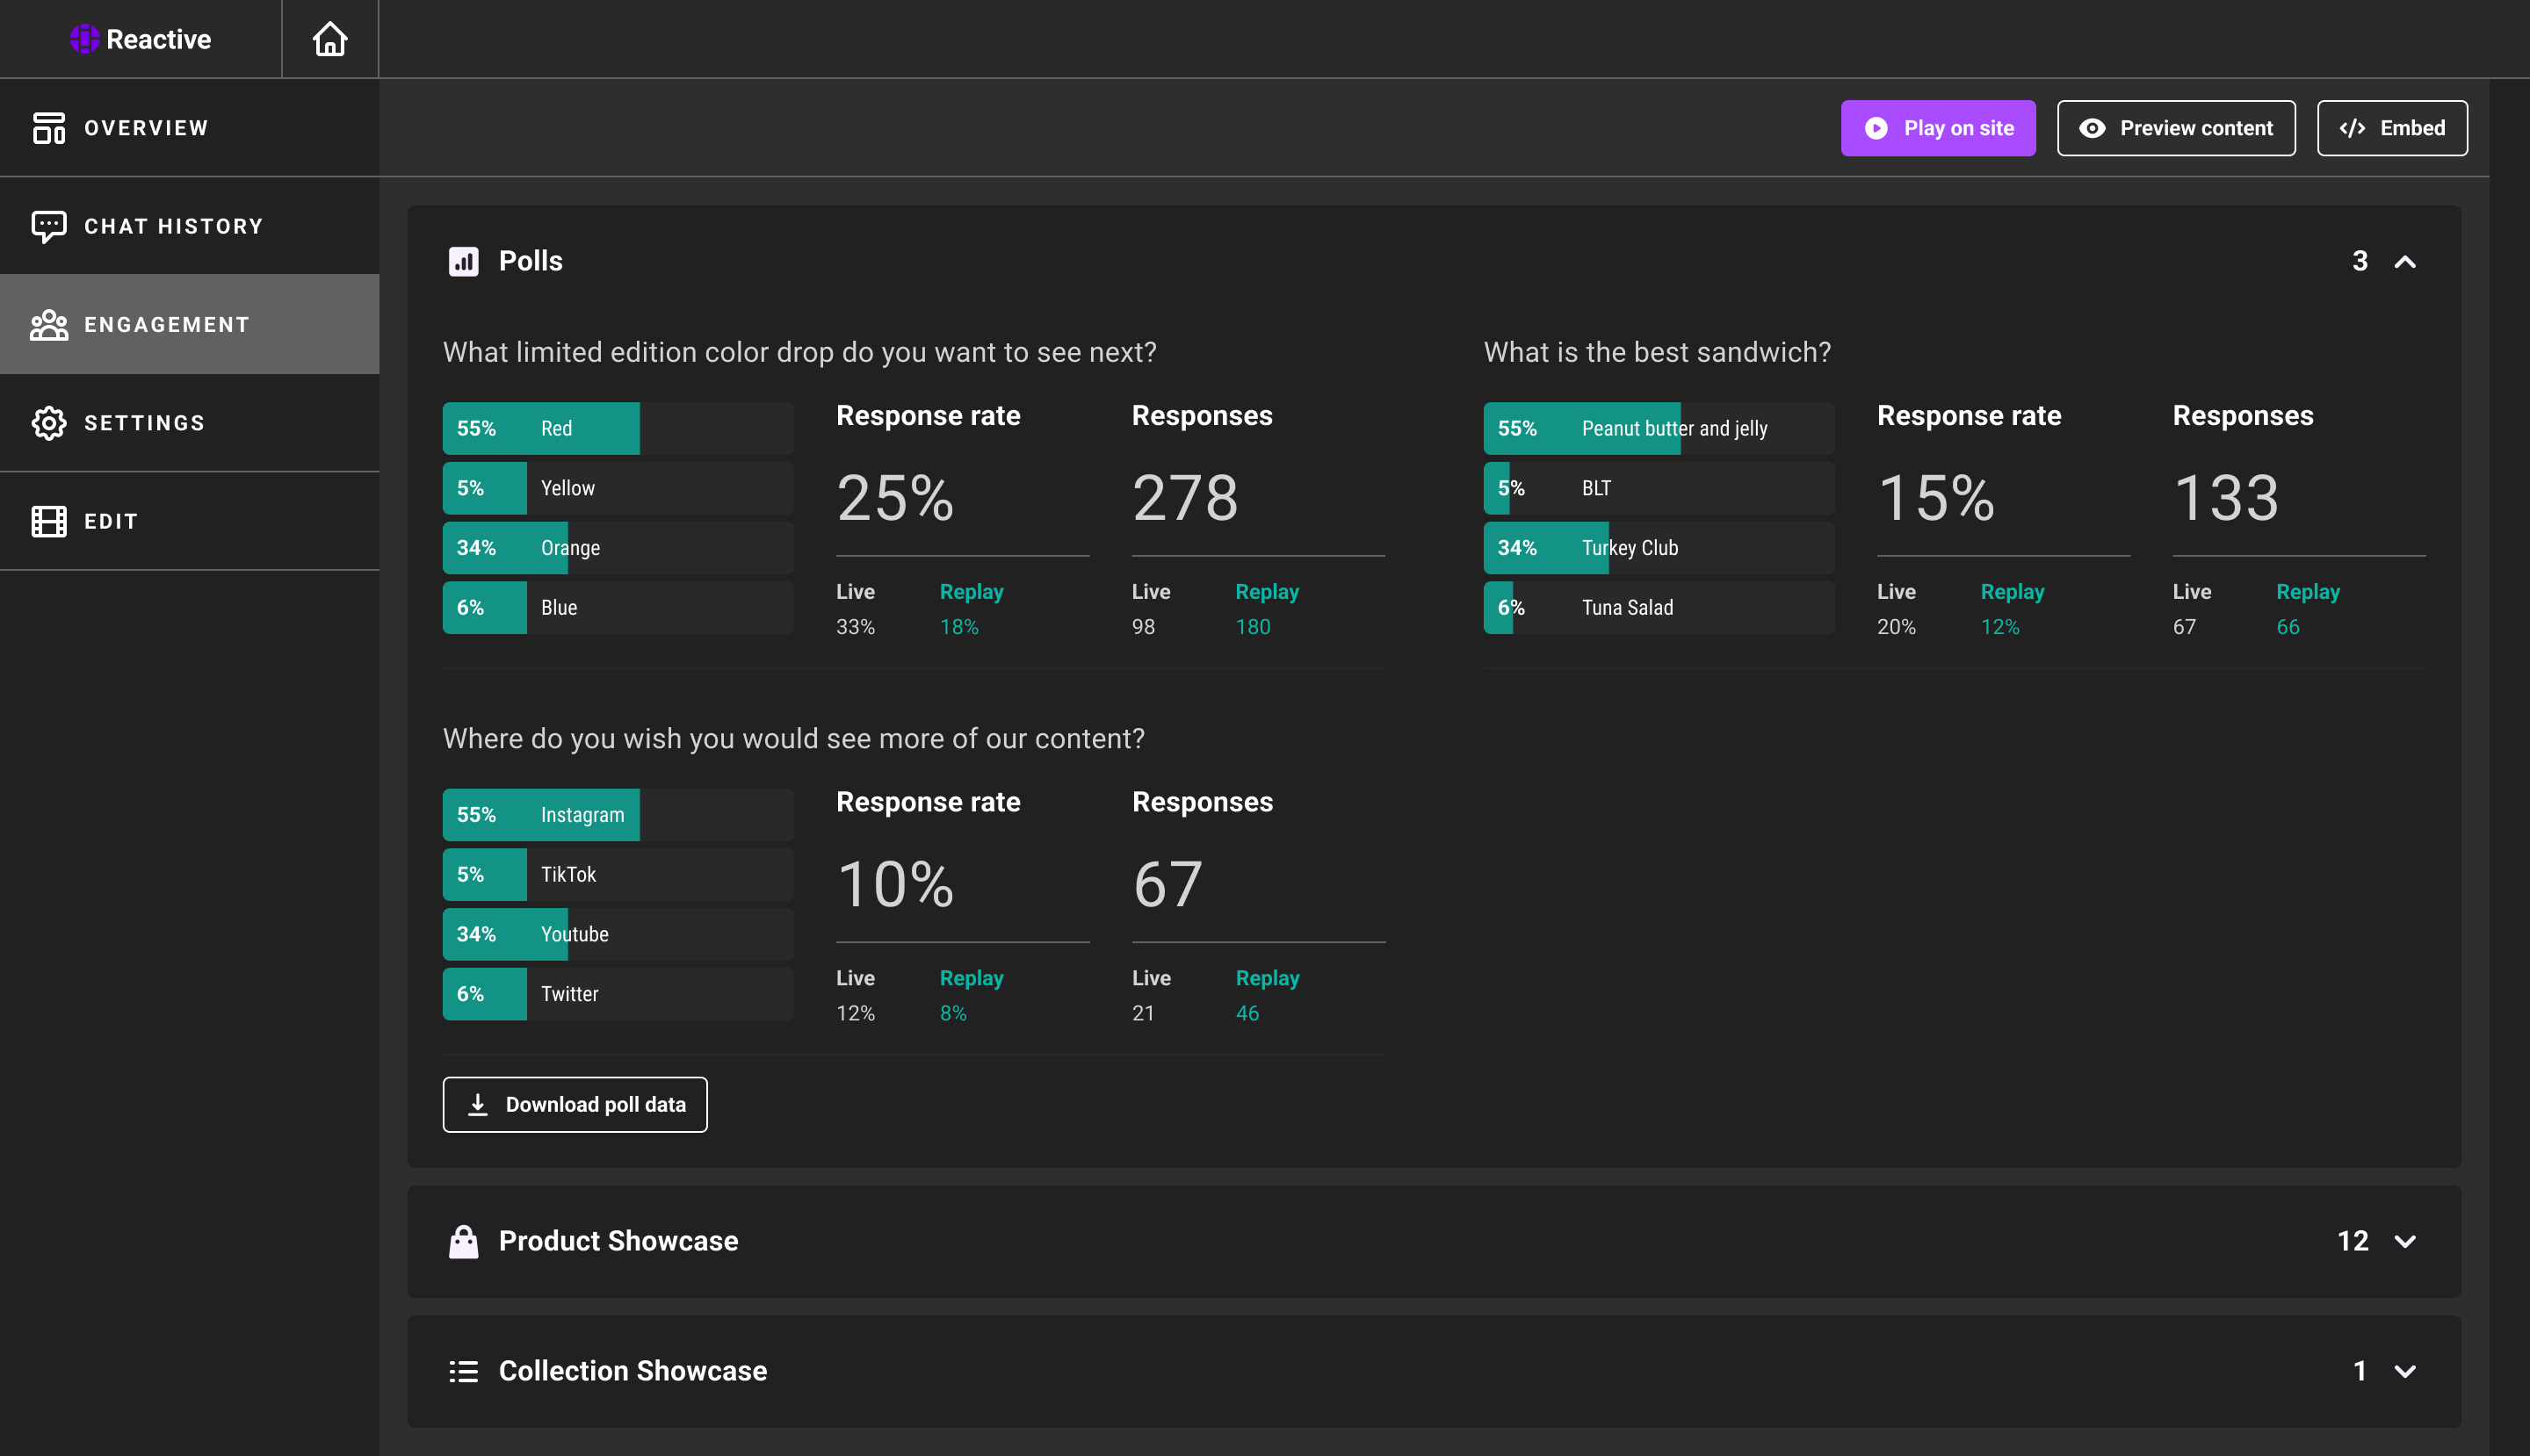This screenshot has height=1456, width=2530.
Task: Click the Peanut butter and jelly bar
Action: click(x=1658, y=428)
